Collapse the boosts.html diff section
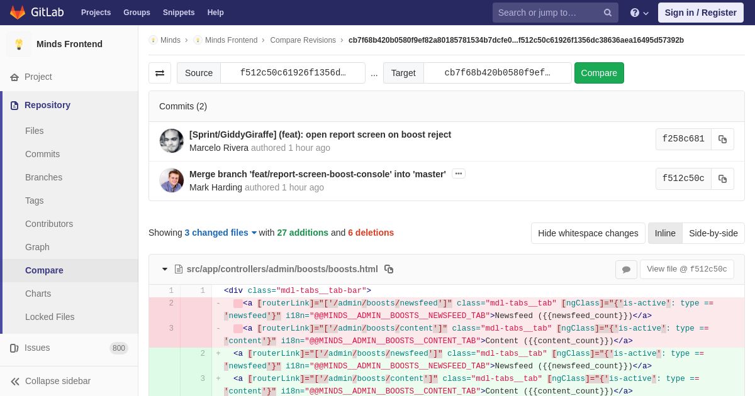Screen dimensions: 755x396 point(165,269)
